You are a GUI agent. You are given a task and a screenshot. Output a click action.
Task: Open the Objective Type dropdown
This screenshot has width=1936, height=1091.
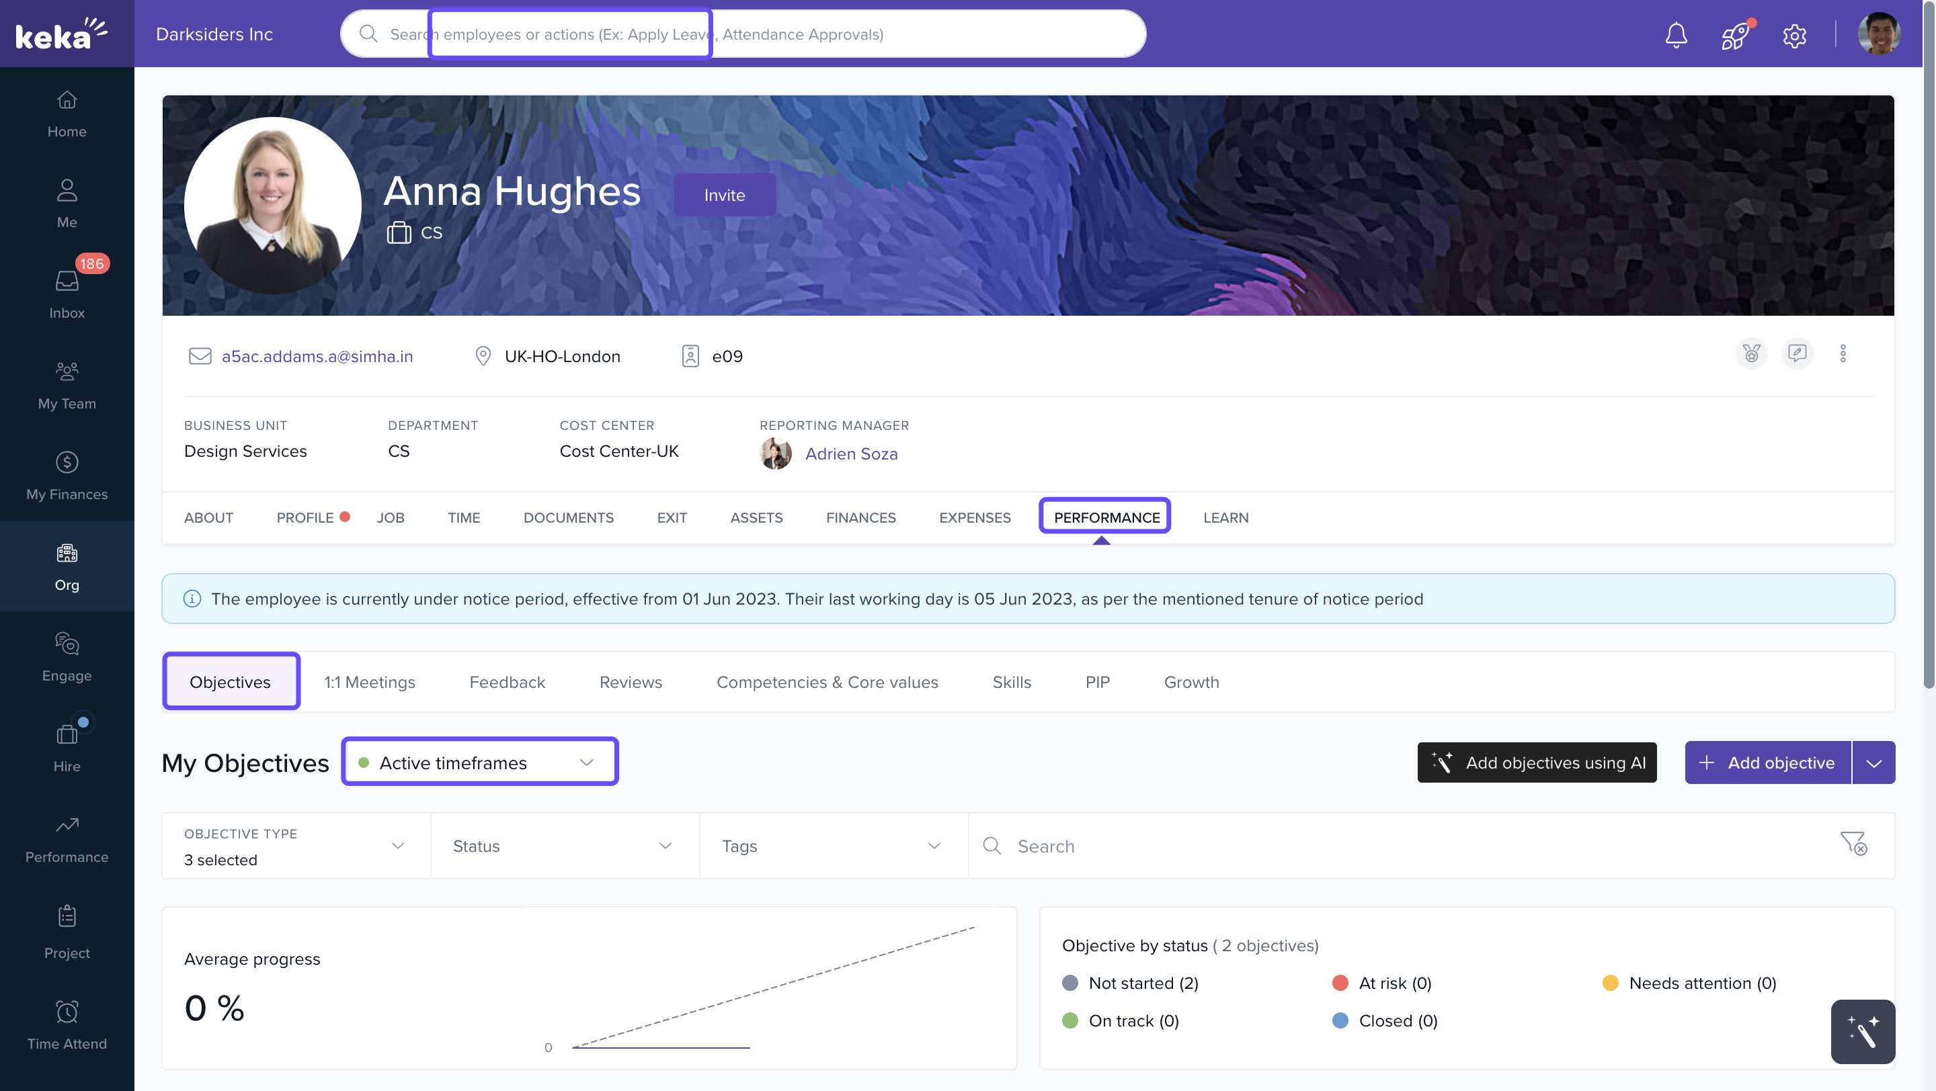(295, 846)
